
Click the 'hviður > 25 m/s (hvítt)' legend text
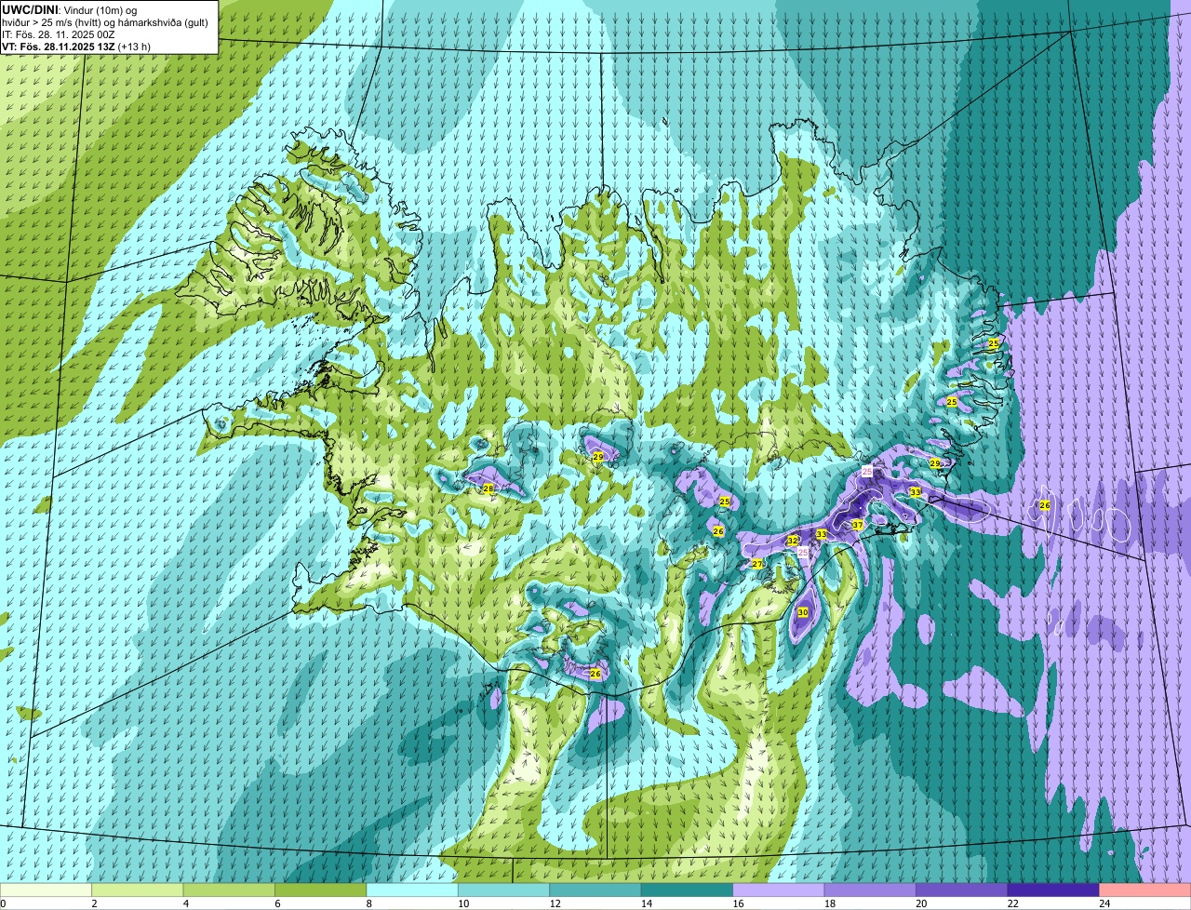[x=52, y=21]
